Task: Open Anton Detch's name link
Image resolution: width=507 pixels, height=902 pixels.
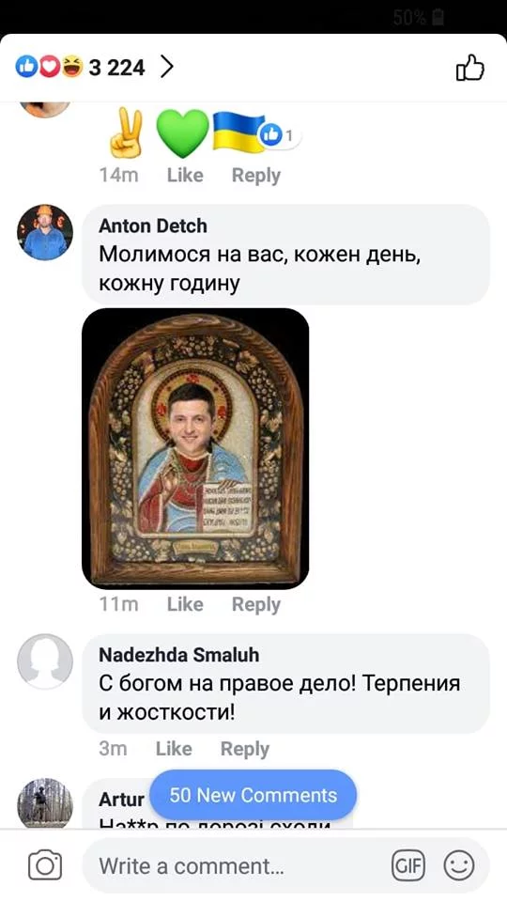Action: click(153, 225)
